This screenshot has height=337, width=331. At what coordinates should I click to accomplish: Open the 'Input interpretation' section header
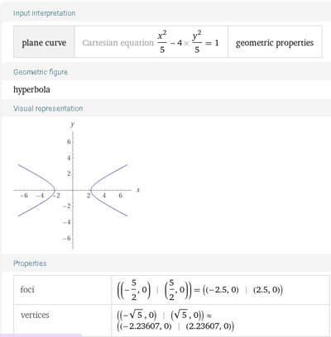tap(44, 13)
